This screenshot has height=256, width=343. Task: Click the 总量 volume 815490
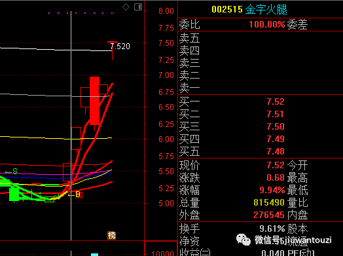269,202
